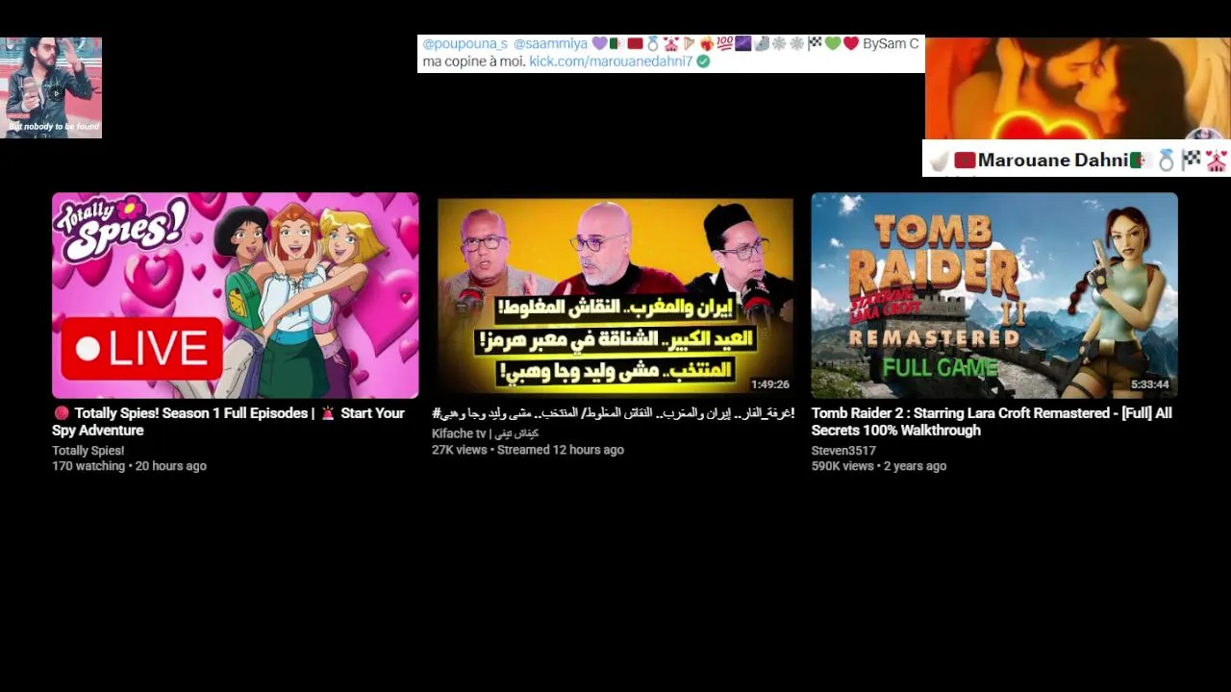Click the Arabic video title under the middle thumbnail
This screenshot has height=692, width=1231.
[614, 413]
